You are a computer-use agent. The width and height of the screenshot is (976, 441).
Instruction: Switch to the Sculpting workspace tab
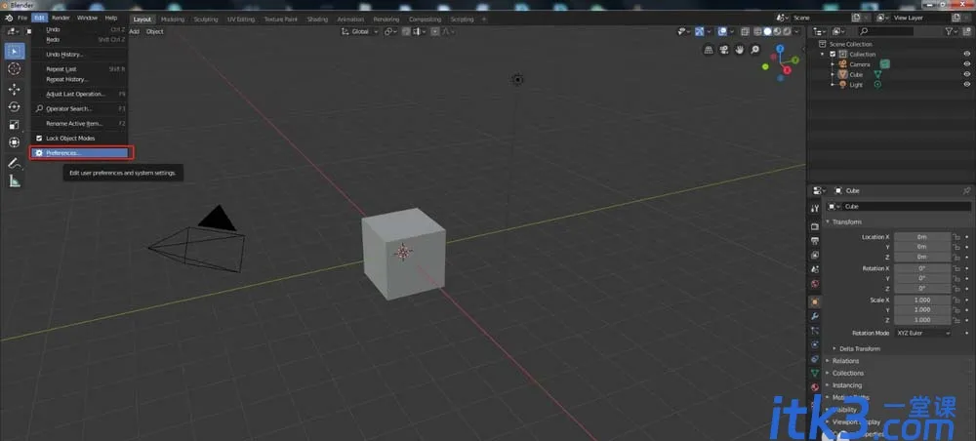(205, 20)
